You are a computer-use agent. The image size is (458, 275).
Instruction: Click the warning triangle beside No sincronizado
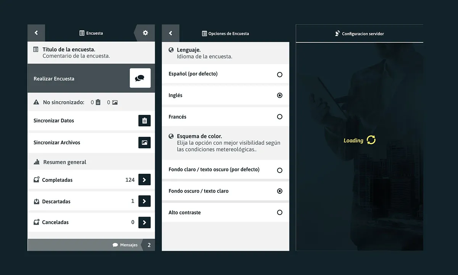click(x=36, y=102)
